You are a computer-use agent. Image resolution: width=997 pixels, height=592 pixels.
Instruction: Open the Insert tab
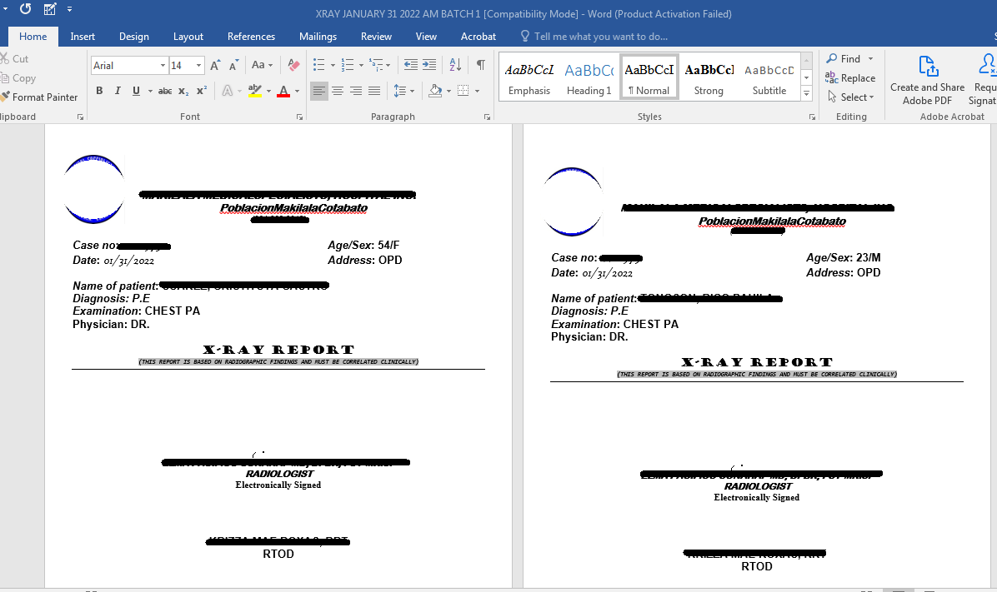pos(83,36)
